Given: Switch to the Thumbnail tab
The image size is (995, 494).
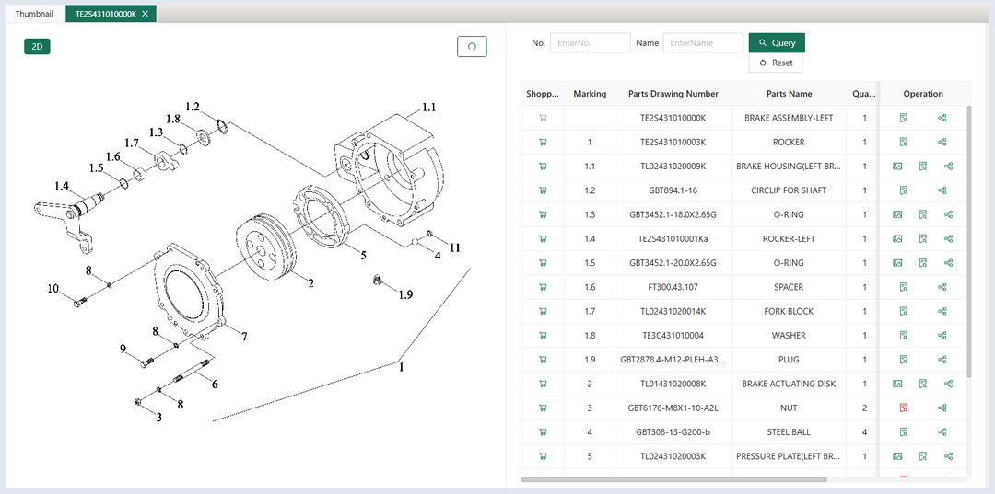Looking at the screenshot, I should click(x=34, y=14).
